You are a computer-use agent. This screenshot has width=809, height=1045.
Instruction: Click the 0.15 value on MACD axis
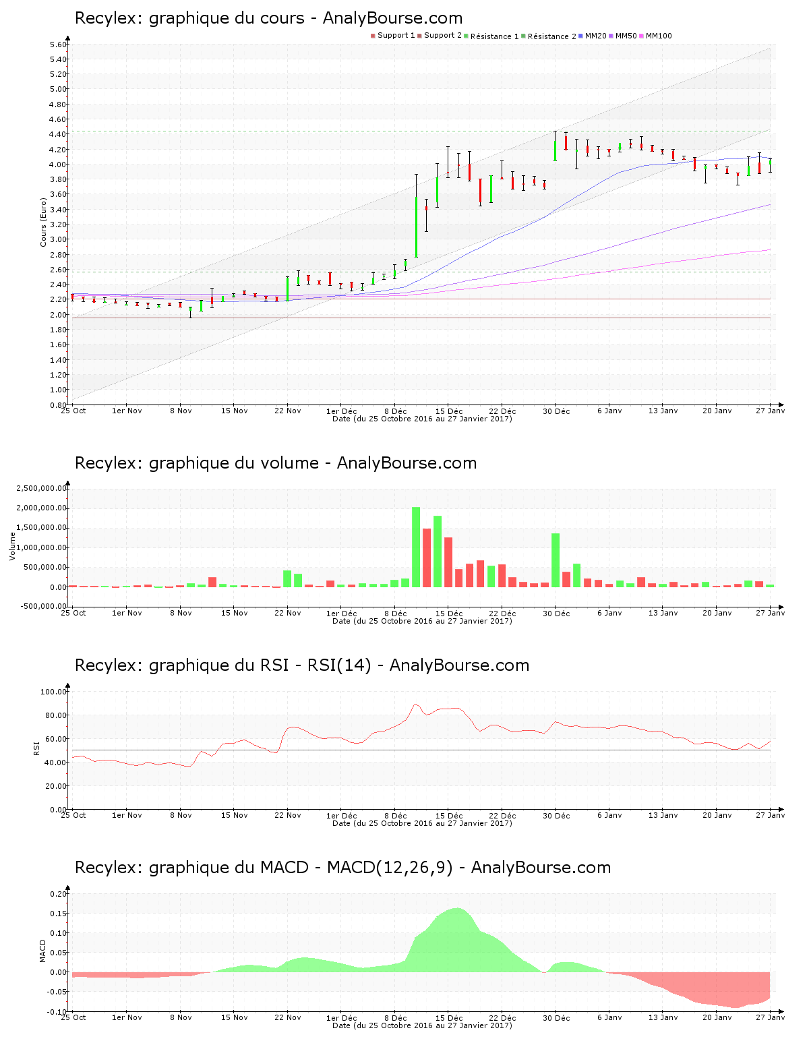point(58,914)
